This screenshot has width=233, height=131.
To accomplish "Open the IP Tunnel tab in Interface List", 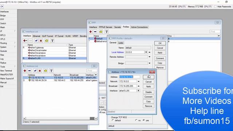I will [x=59, y=36].
